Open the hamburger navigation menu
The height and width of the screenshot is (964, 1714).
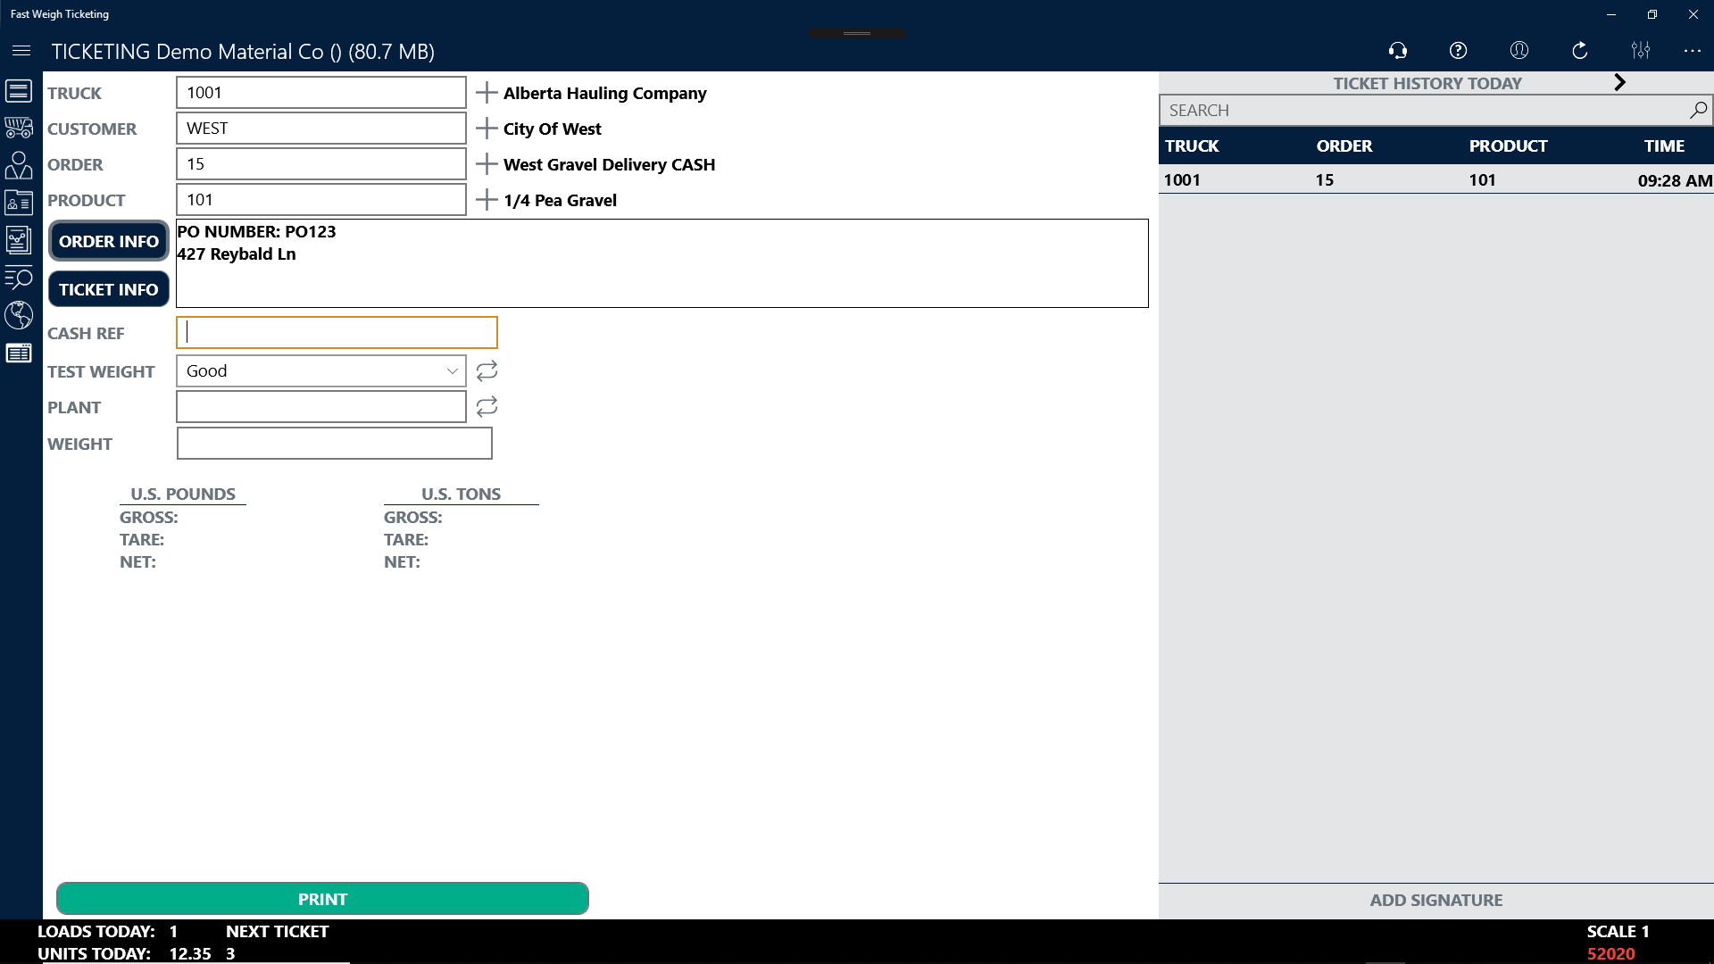21,51
